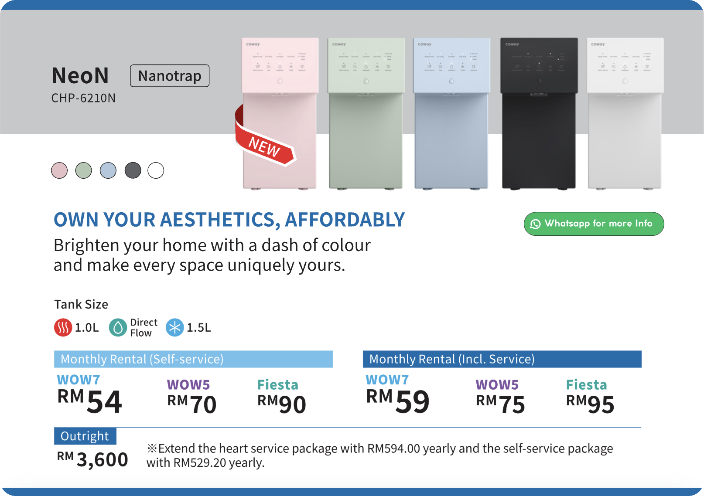Pick the light blue color swatch
Image resolution: width=704 pixels, height=496 pixels.
point(108,170)
